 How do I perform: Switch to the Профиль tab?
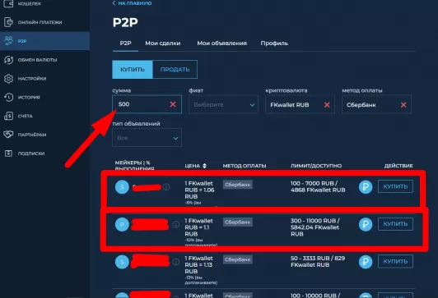(x=274, y=44)
